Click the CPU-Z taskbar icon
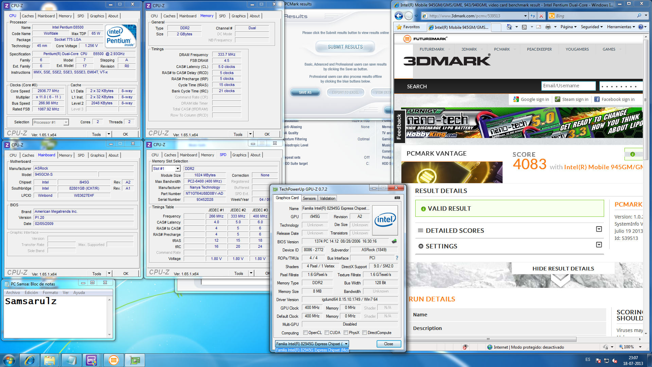The image size is (652, 367). (x=92, y=360)
